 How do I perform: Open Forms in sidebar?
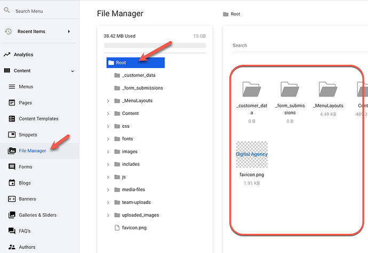(x=26, y=167)
